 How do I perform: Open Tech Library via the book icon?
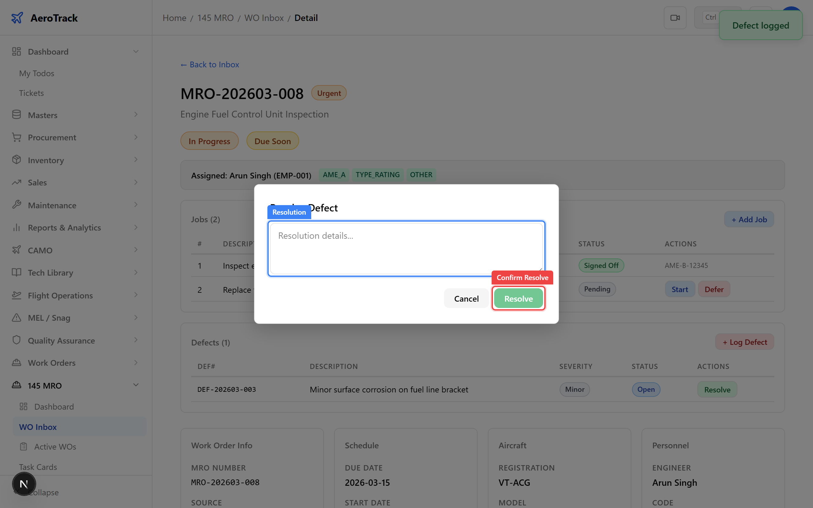tap(17, 272)
